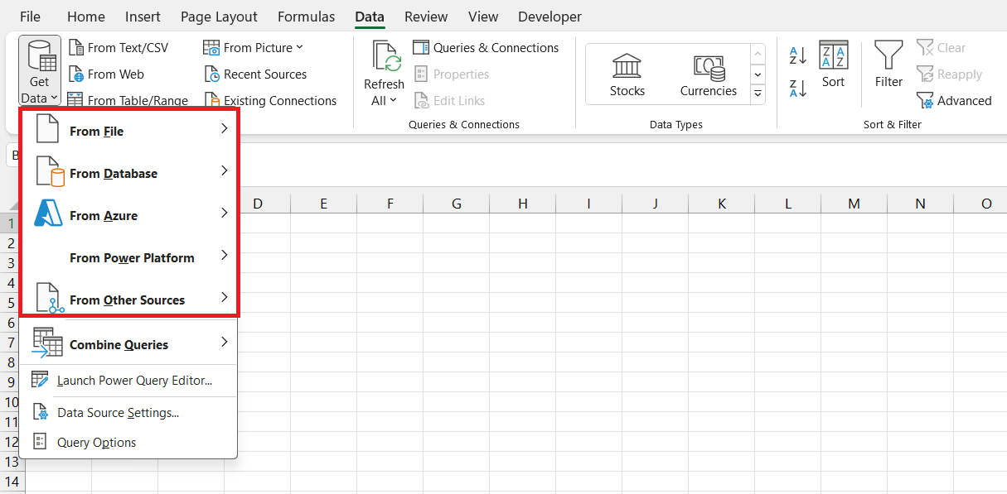Select row 14 header

coord(12,482)
